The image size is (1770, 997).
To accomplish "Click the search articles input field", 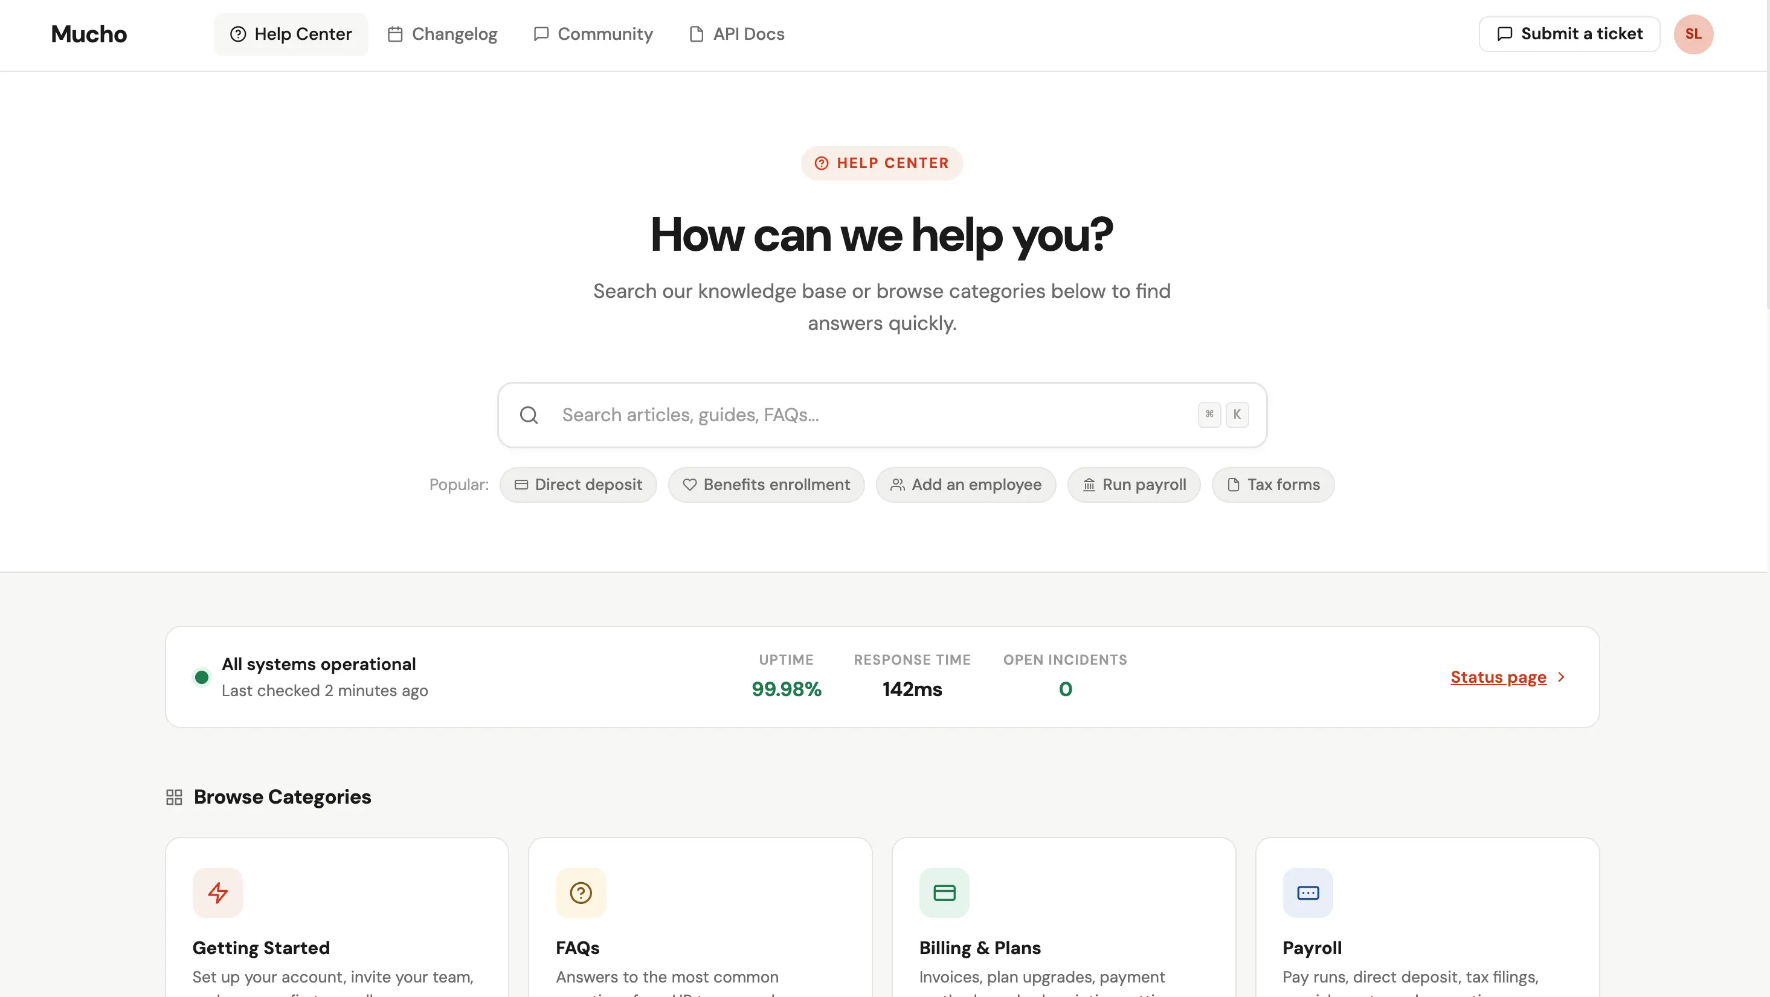I will point(882,415).
